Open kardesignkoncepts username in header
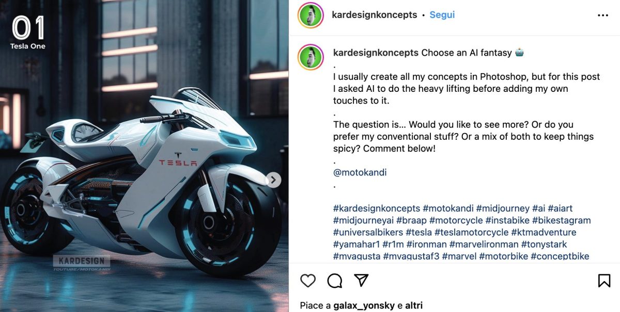 [x=375, y=15]
